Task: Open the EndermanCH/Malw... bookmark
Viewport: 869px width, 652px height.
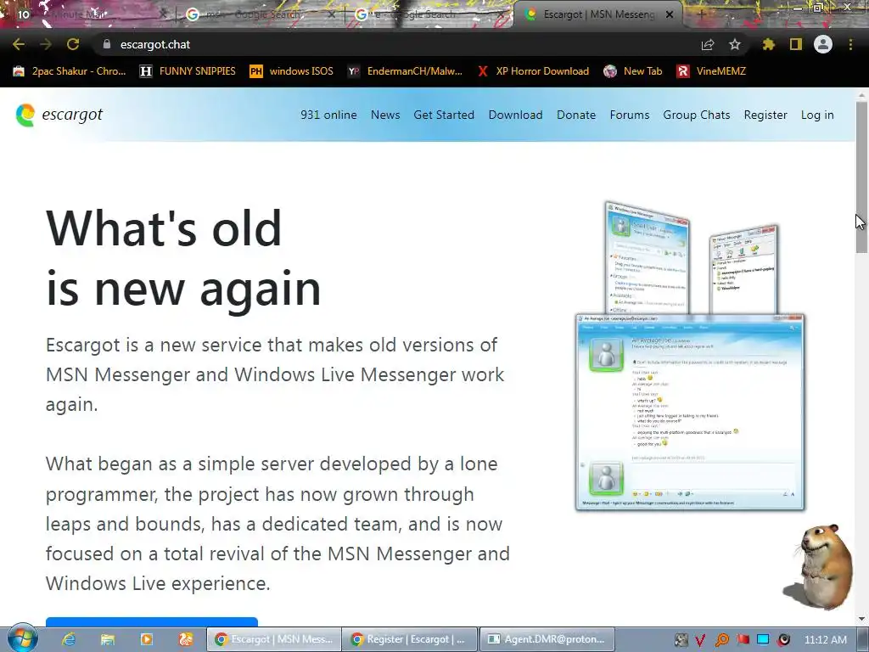Action: tap(405, 71)
